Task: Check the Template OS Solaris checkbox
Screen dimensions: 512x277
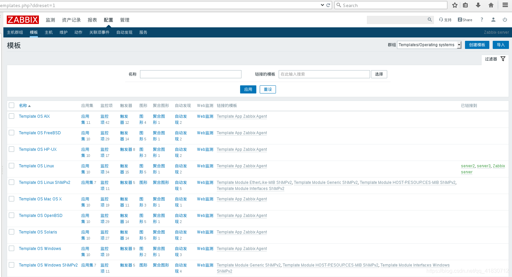Action: point(11,232)
